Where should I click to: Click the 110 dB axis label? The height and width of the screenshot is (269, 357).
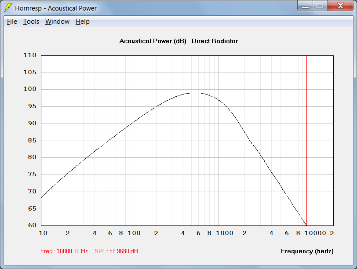[30, 55]
